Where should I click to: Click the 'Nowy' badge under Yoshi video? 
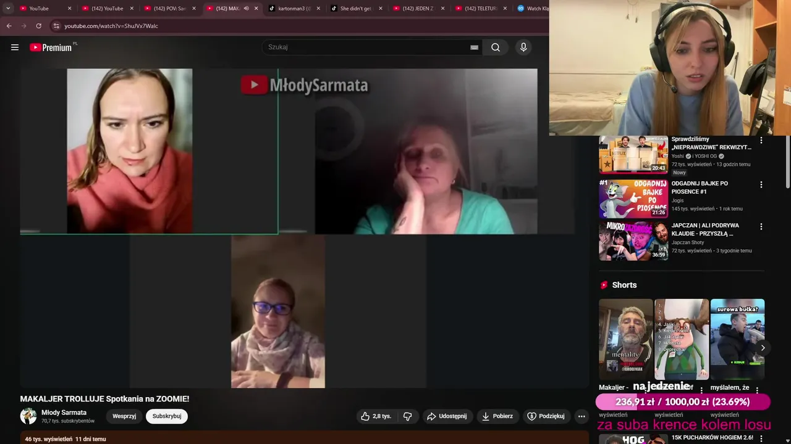[x=679, y=173]
